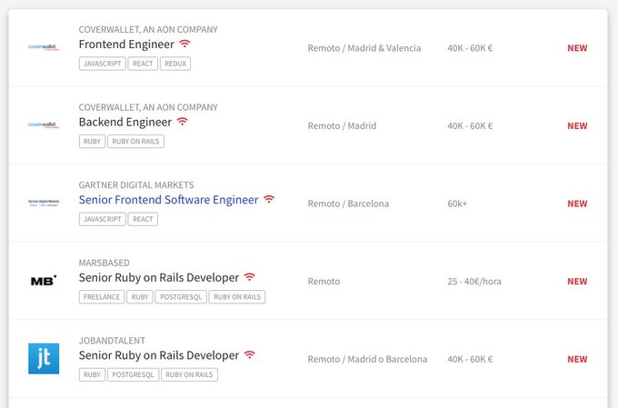618x408 pixels.
Task: Open MarsBased Senior Ruby on Rails Developer job
Action: click(x=159, y=277)
